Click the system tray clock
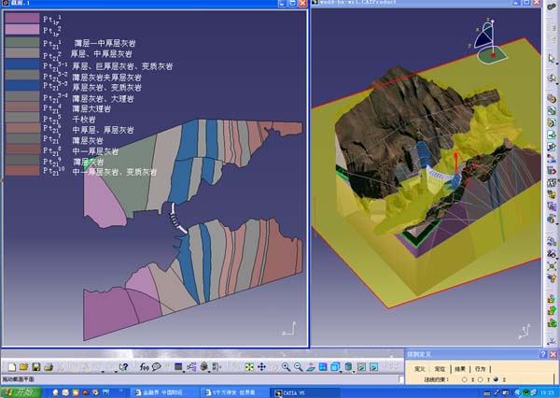 coord(547,392)
